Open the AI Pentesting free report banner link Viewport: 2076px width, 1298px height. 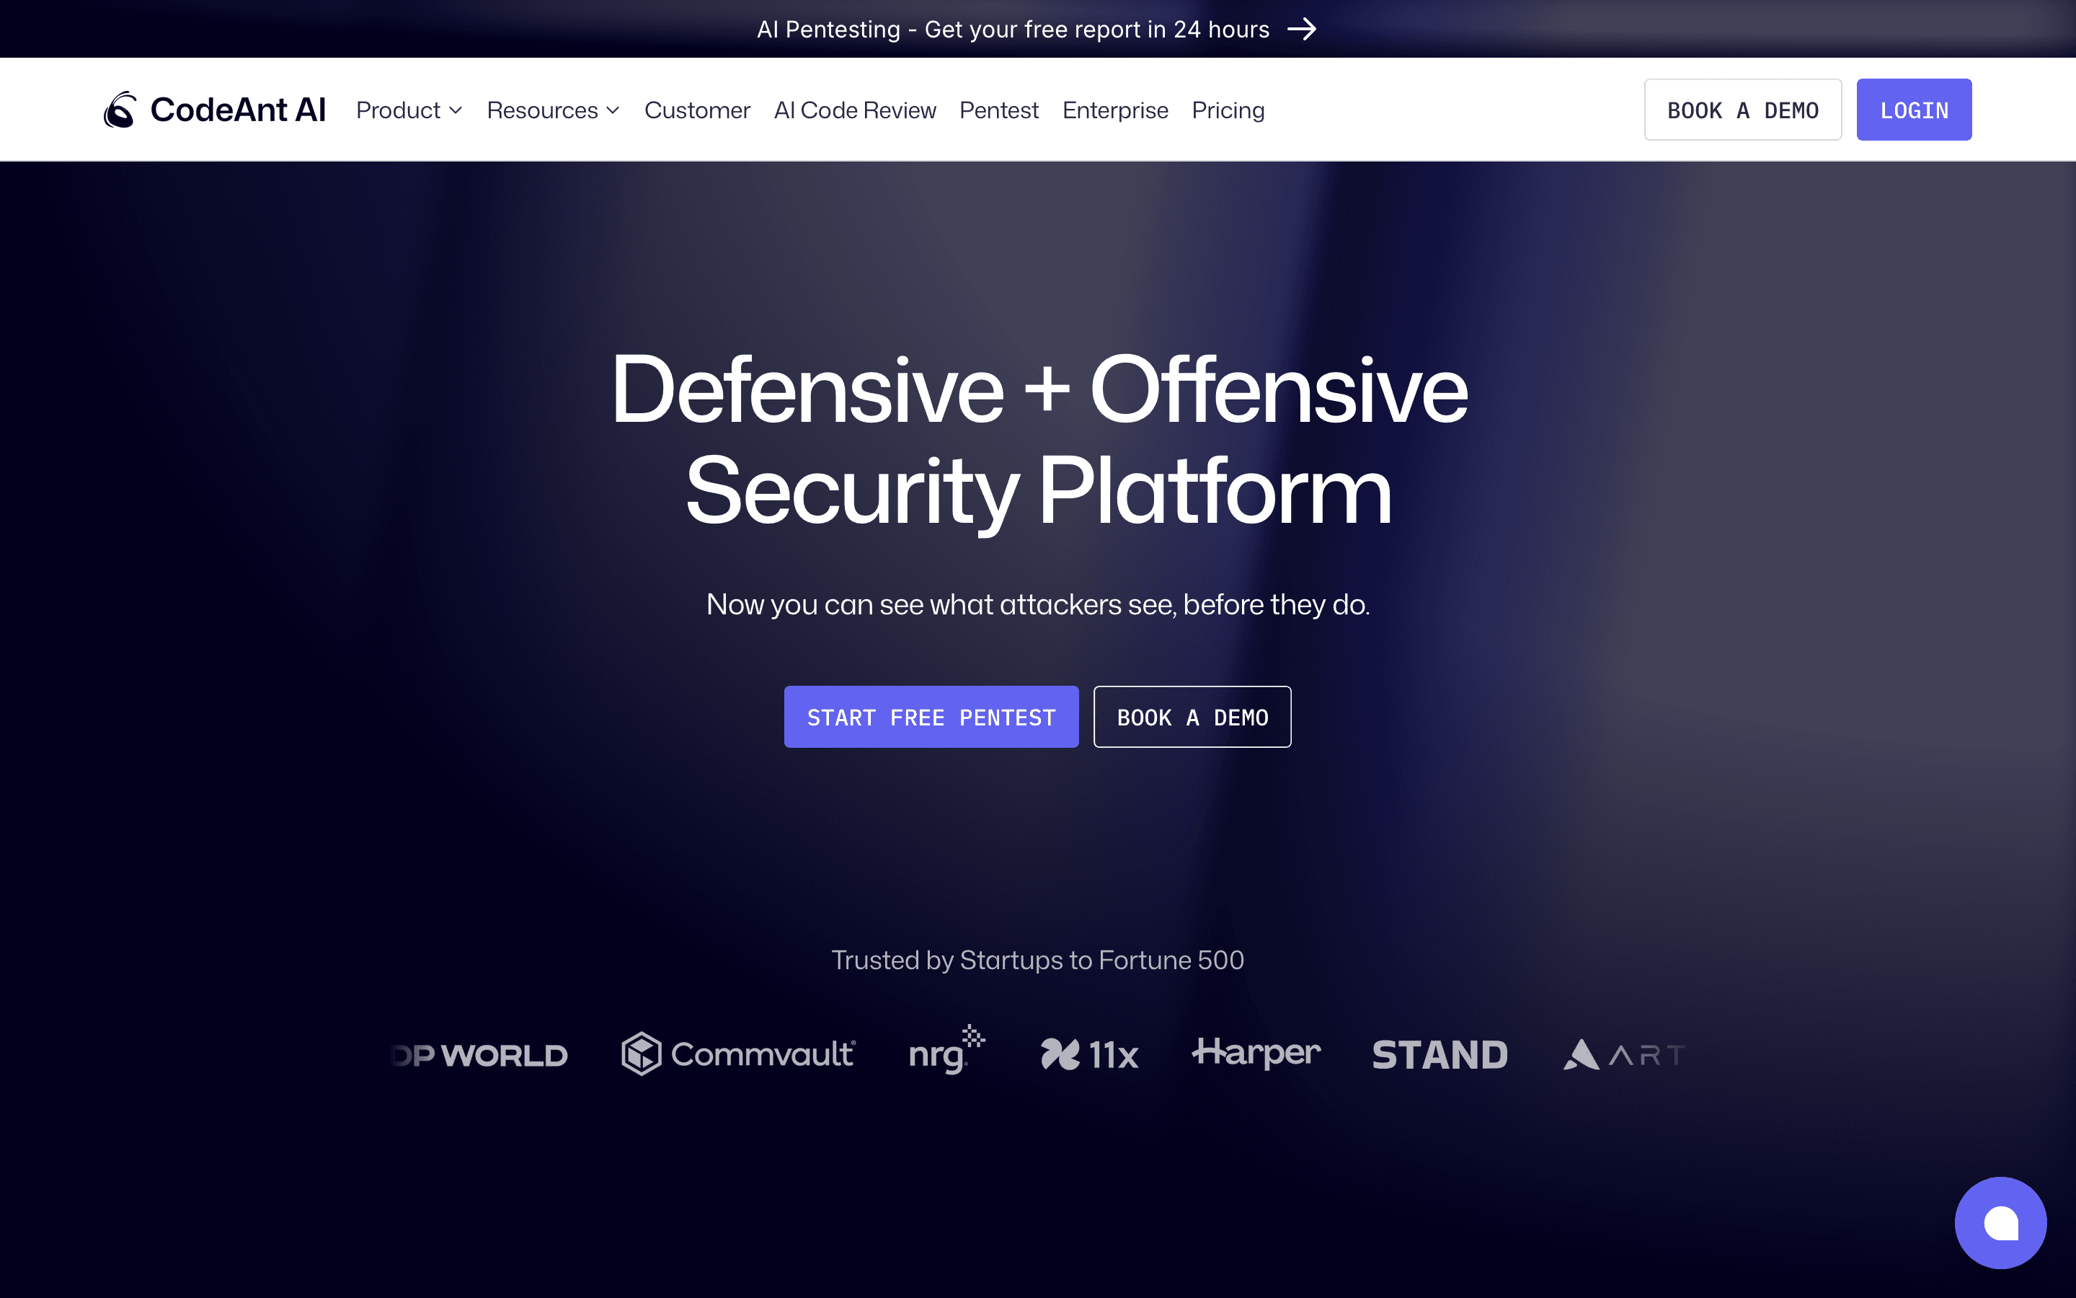coord(1037,29)
